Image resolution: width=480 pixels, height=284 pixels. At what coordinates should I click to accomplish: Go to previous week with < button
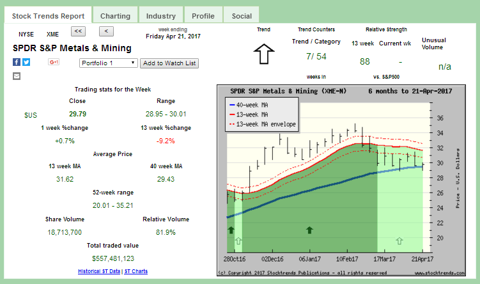106,31
